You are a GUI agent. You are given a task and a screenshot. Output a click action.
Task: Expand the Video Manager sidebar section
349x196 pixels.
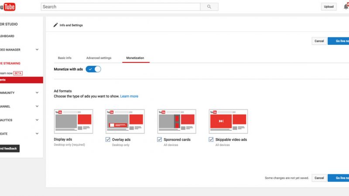tap(37, 50)
